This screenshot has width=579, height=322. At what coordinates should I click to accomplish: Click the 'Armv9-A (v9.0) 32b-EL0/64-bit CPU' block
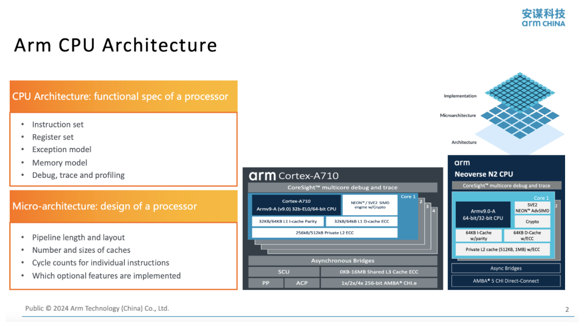click(x=296, y=205)
